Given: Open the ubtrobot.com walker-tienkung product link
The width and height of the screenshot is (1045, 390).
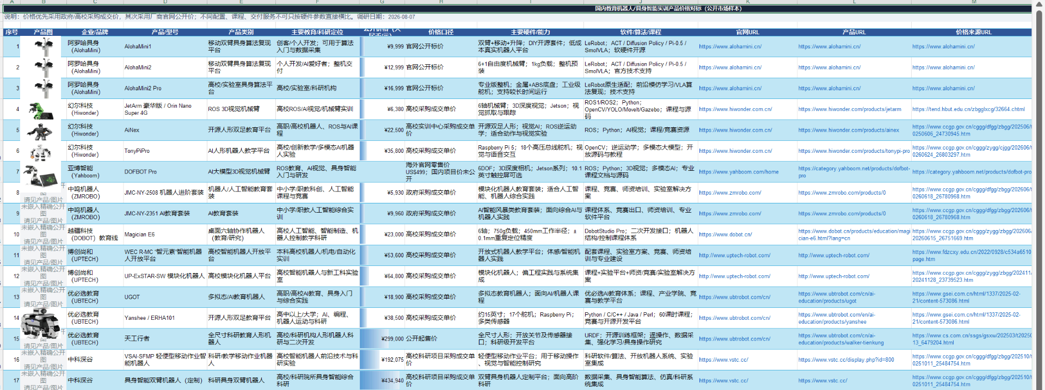Looking at the screenshot, I should tap(841, 339).
